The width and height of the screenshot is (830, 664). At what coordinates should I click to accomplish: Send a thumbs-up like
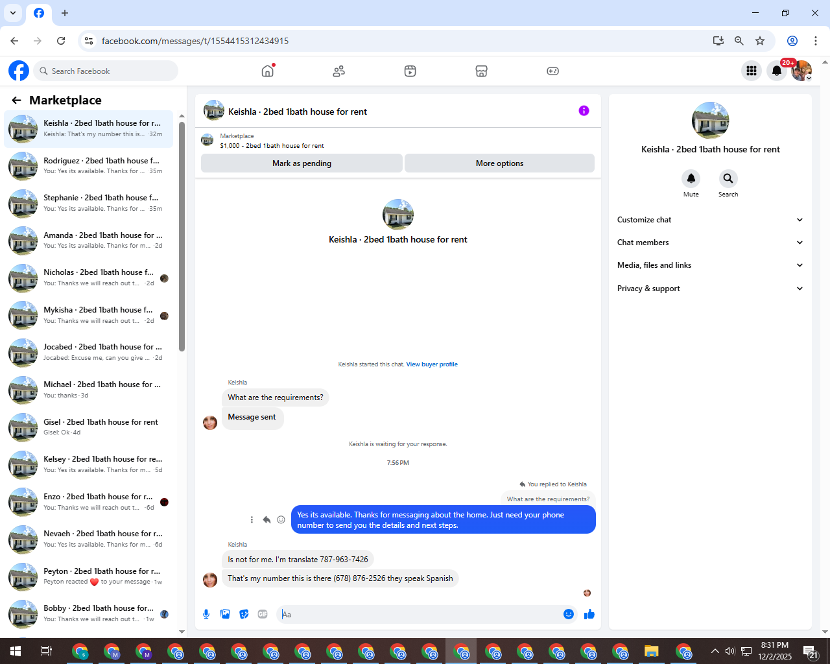589,614
